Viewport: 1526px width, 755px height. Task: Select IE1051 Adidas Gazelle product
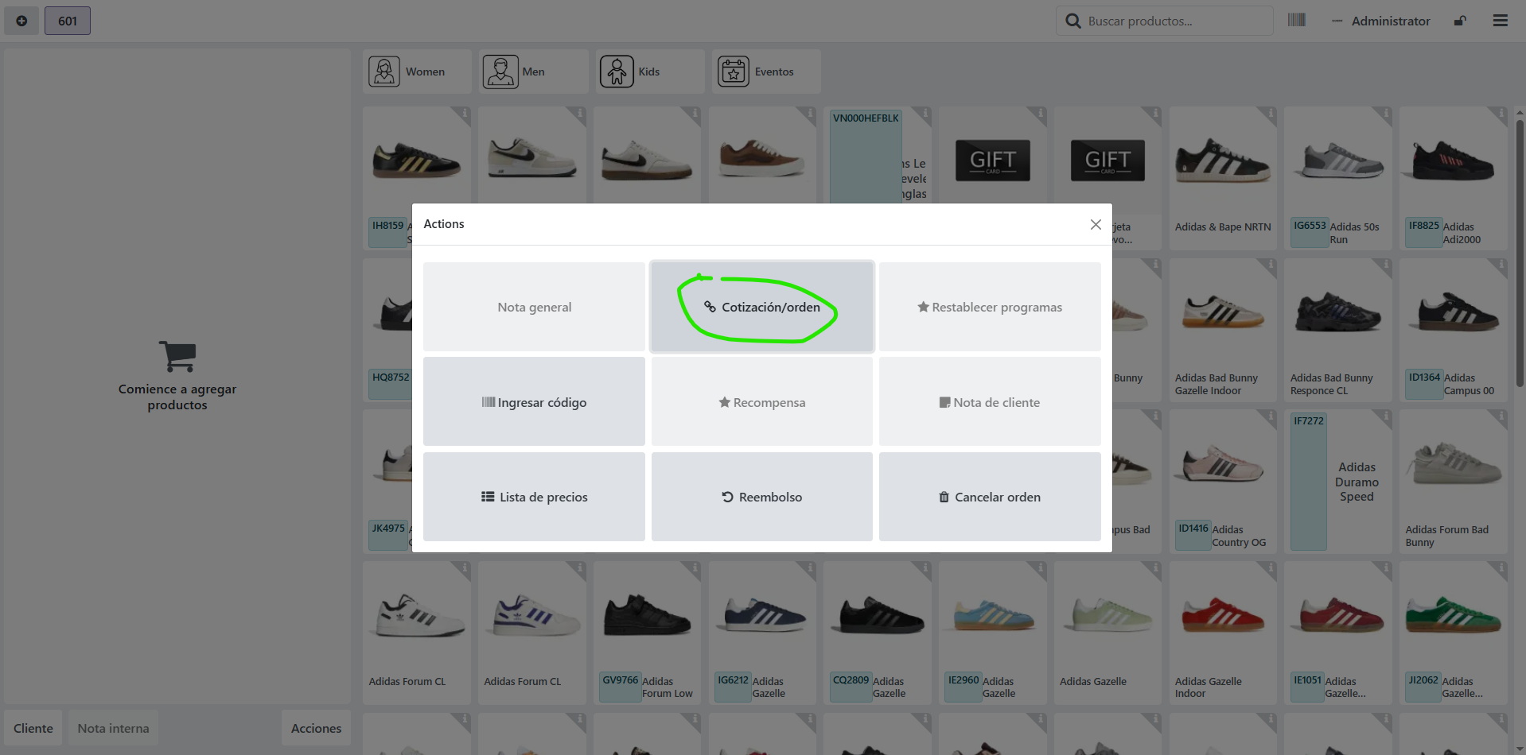tap(1338, 633)
